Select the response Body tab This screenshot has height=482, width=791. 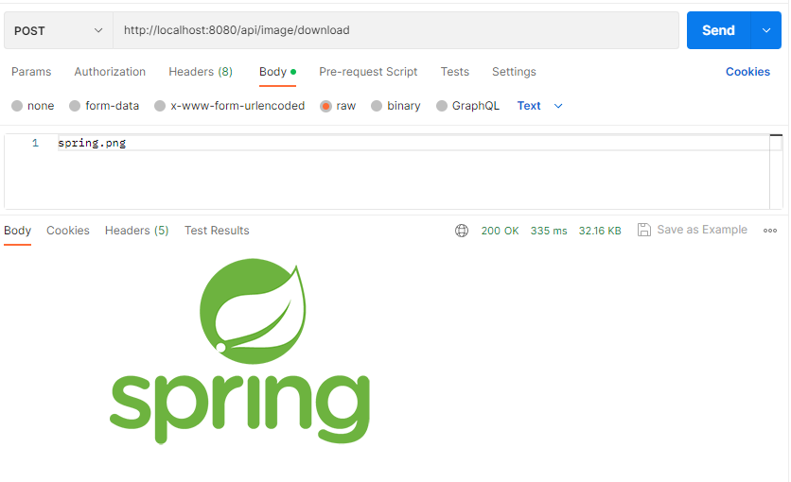coord(18,231)
